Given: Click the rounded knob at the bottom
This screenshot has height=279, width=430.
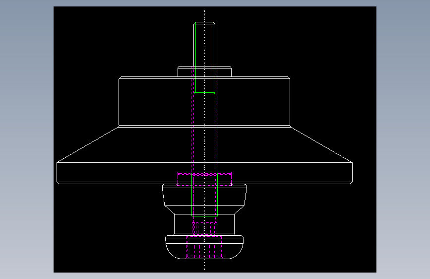Looking at the screenshot, I should click(x=204, y=247).
